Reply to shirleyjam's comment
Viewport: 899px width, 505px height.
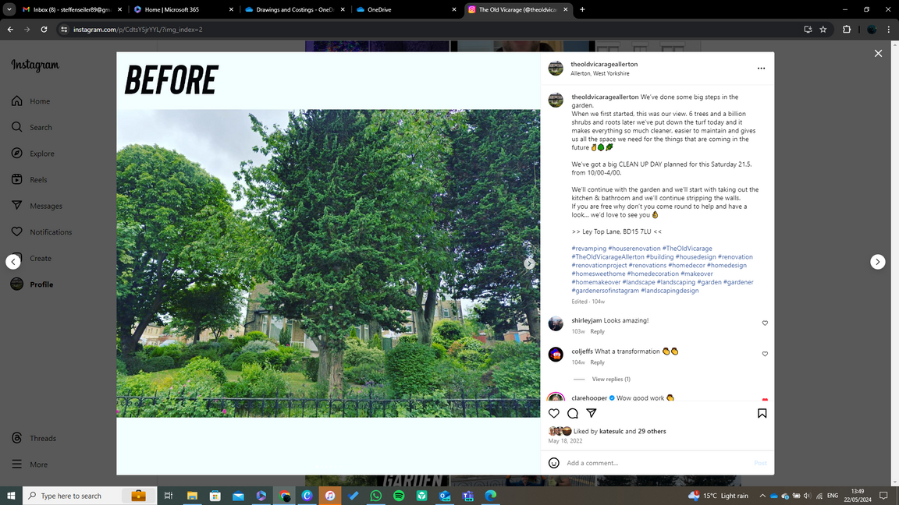597,331
